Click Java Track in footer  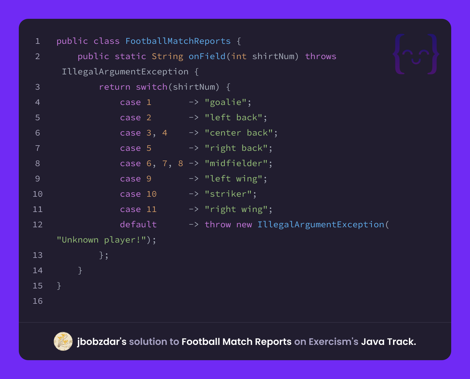click(x=388, y=342)
